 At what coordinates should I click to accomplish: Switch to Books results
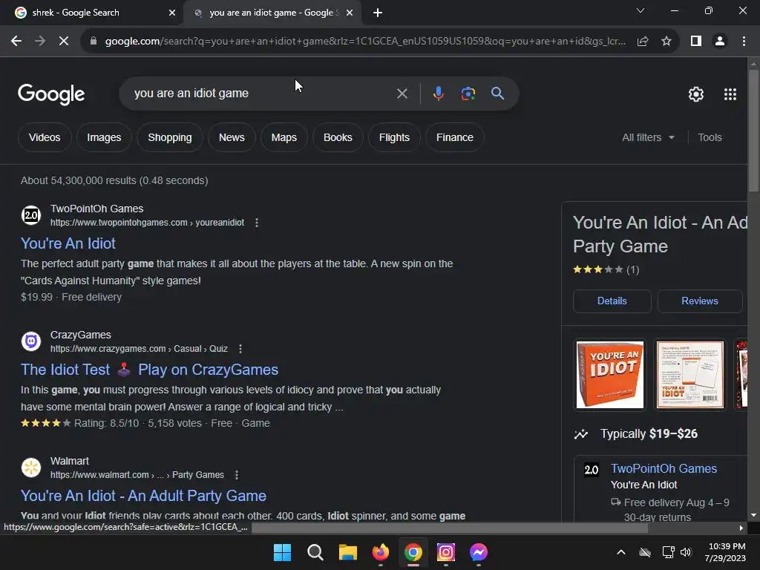click(338, 137)
